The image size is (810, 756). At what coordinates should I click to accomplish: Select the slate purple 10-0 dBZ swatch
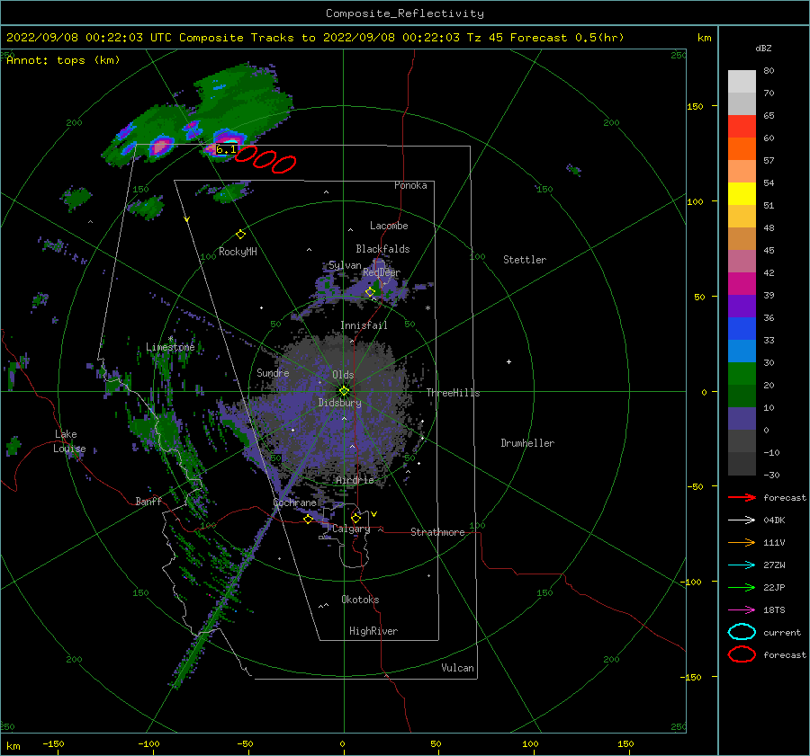742,419
